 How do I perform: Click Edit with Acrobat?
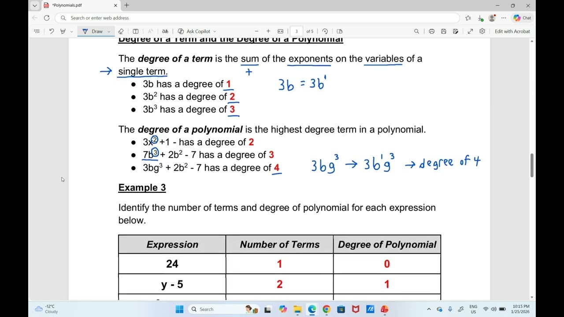click(512, 31)
